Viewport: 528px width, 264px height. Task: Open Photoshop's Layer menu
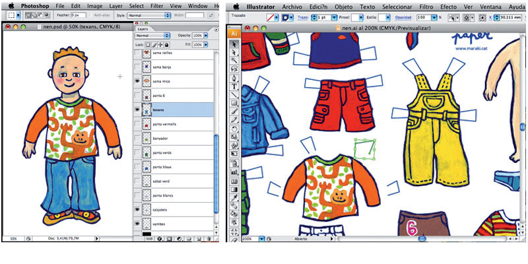pos(116,6)
